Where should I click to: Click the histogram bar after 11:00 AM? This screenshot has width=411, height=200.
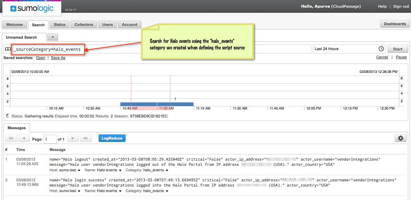click(175, 104)
